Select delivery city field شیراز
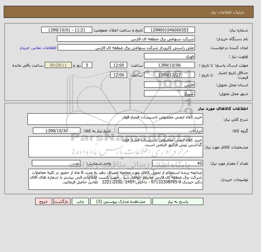Screen dimensions: 261x252 coord(169,93)
